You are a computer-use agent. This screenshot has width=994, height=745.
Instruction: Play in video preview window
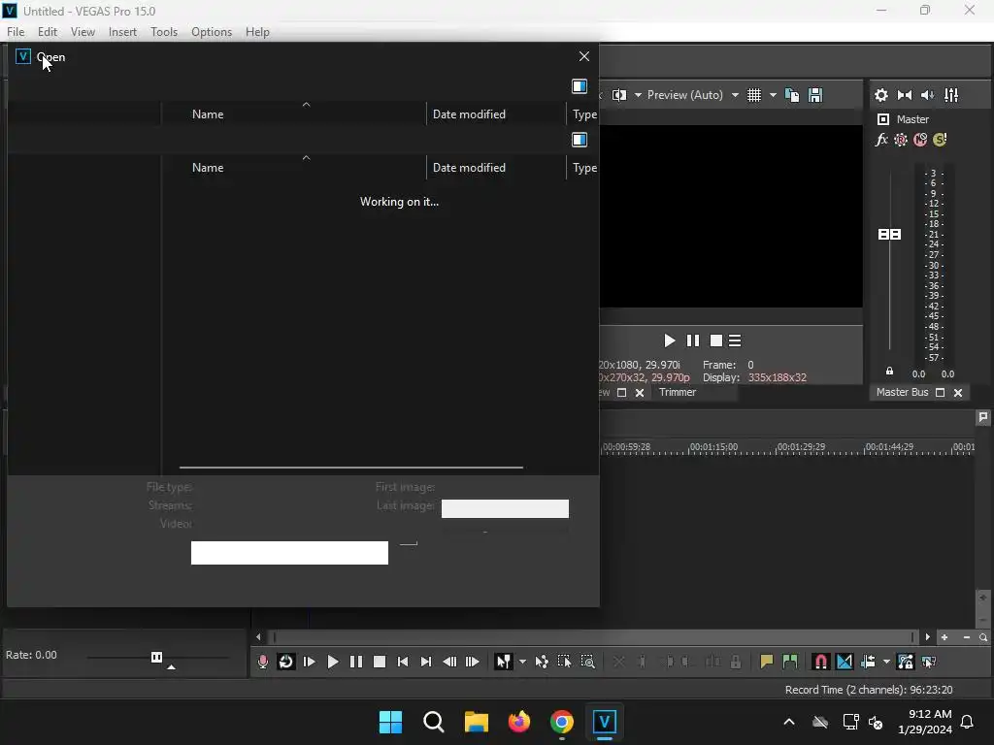click(x=669, y=340)
